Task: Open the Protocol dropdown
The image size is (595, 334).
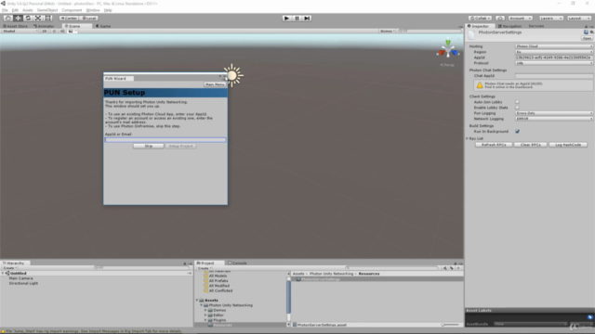Action: click(x=554, y=63)
